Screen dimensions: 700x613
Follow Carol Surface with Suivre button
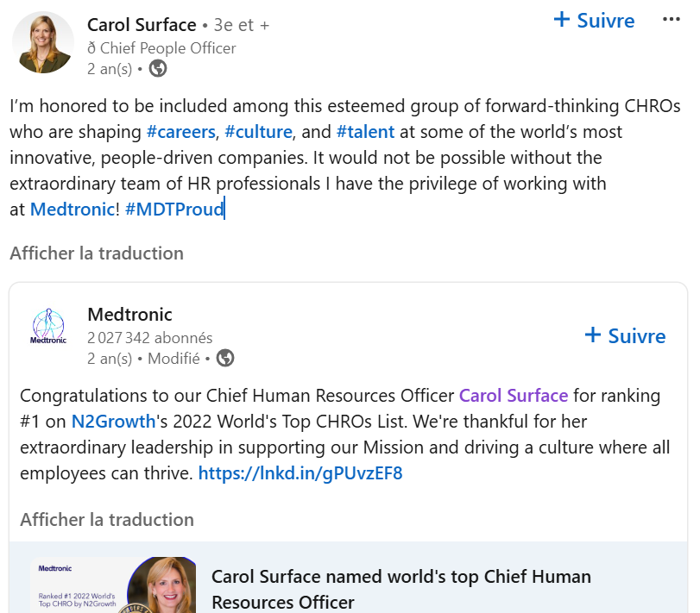click(x=594, y=20)
